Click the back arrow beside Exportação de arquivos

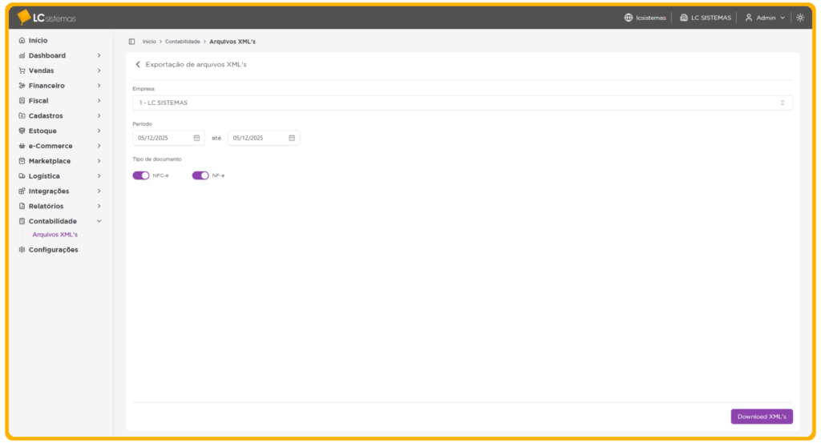click(x=138, y=64)
